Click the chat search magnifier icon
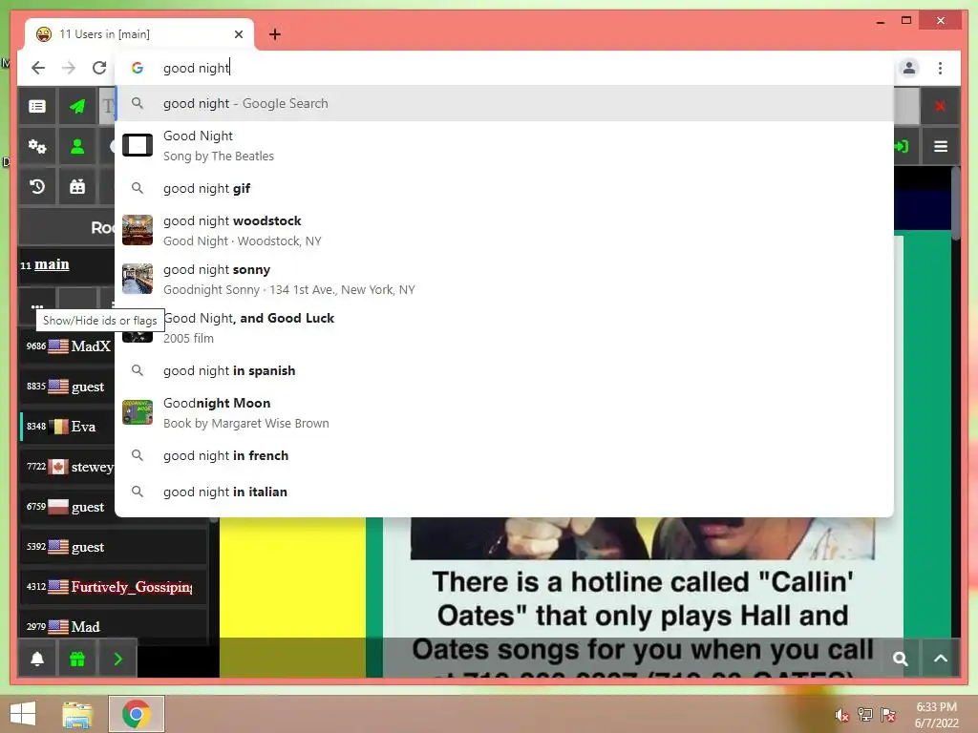This screenshot has height=733, width=978. (900, 659)
